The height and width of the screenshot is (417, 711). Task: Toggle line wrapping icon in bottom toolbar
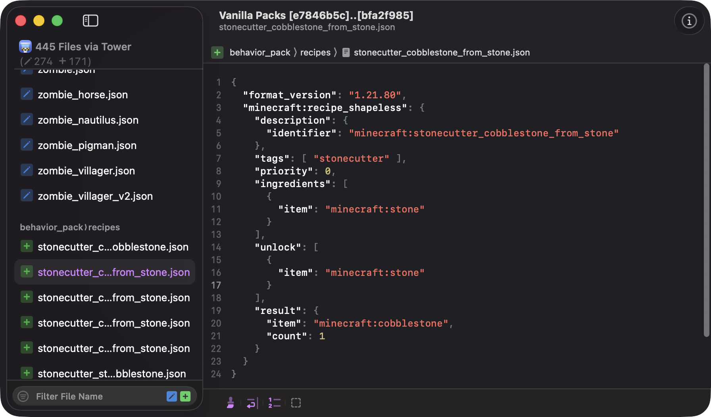click(252, 403)
